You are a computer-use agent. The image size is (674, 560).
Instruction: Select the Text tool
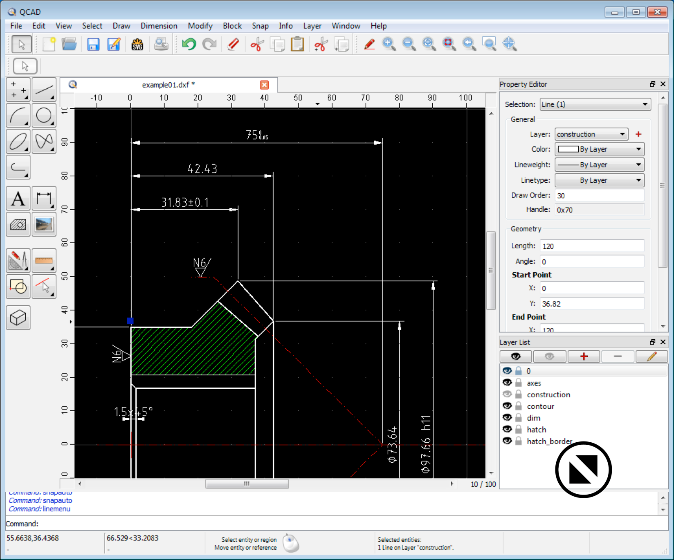18,198
